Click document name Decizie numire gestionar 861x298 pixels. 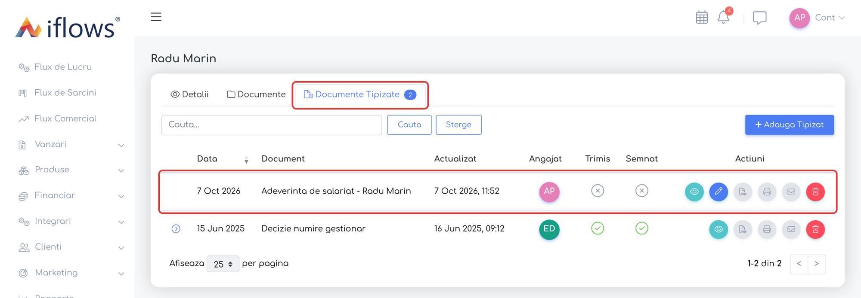coord(313,229)
